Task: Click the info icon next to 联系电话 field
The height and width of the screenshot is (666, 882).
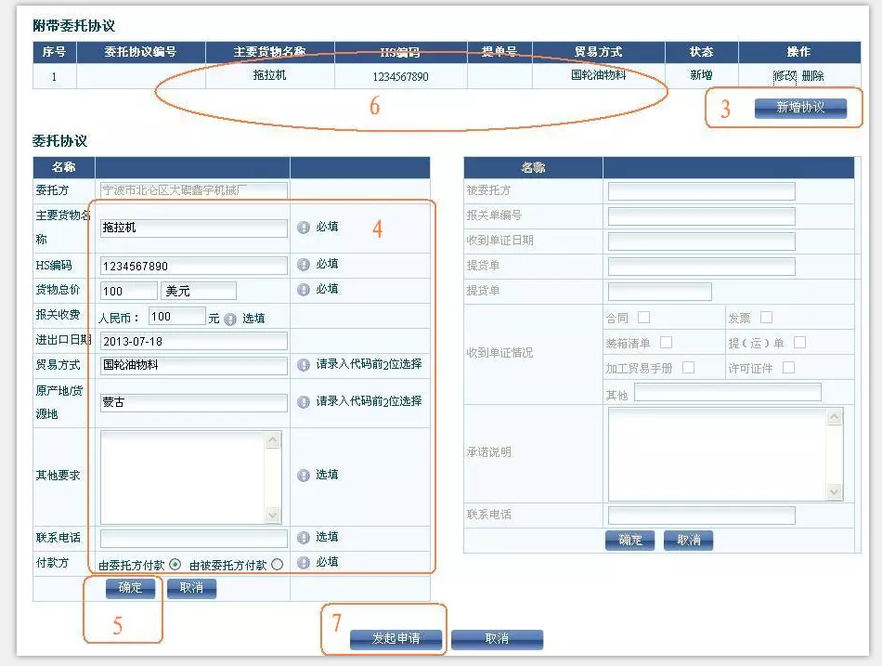Action: click(x=303, y=538)
